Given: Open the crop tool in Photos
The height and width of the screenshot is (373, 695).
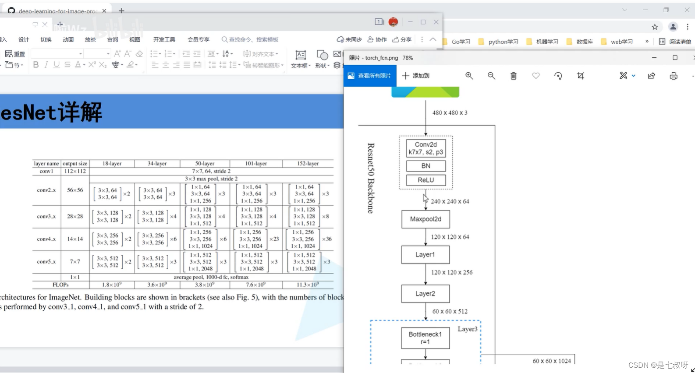Looking at the screenshot, I should tap(581, 76).
